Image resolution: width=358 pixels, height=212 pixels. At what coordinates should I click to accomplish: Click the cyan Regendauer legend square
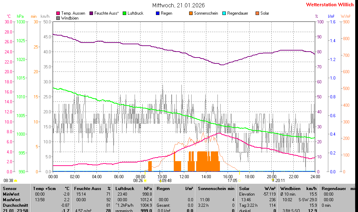[x=224, y=13]
